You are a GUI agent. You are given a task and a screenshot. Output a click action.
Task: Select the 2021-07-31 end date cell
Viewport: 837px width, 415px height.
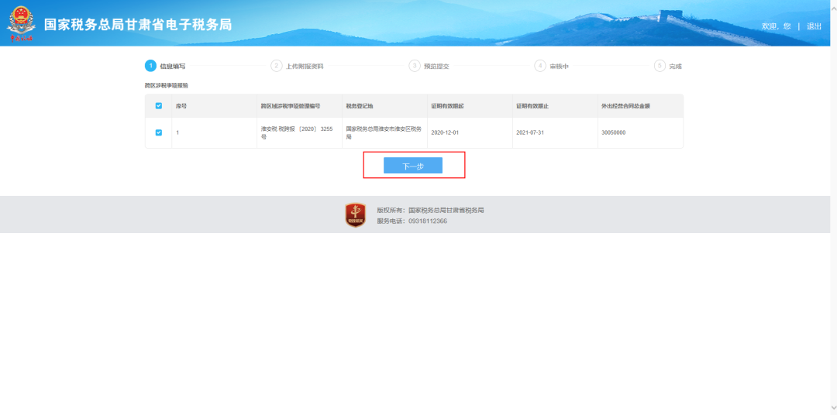(x=530, y=132)
